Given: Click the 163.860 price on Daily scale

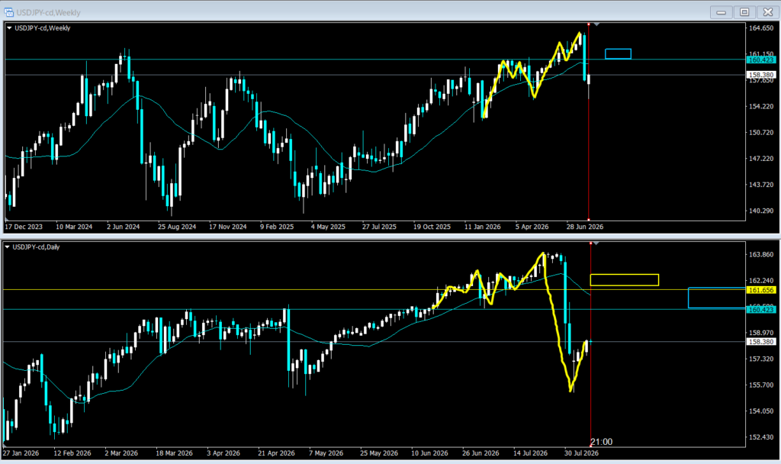Looking at the screenshot, I should (761, 255).
